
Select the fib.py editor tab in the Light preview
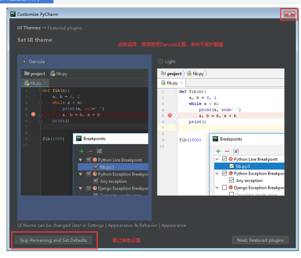(x=171, y=83)
